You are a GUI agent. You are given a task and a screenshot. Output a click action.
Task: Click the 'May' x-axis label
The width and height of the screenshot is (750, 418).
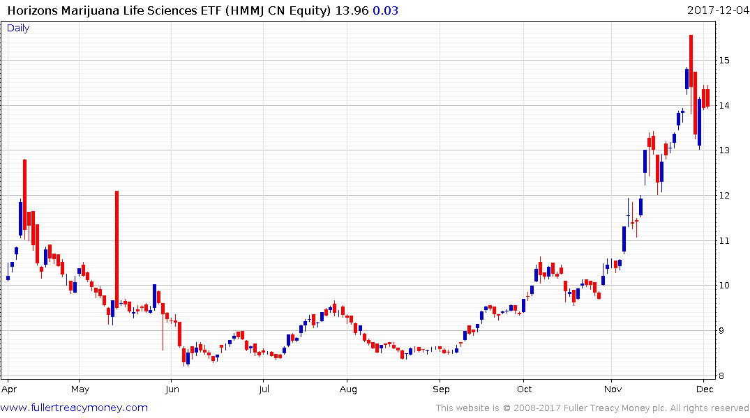click(x=80, y=389)
